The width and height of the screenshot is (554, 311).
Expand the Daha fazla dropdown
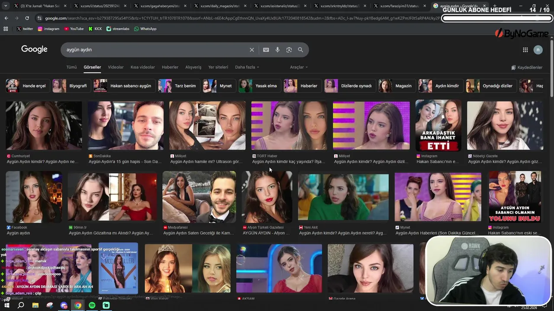click(247, 67)
